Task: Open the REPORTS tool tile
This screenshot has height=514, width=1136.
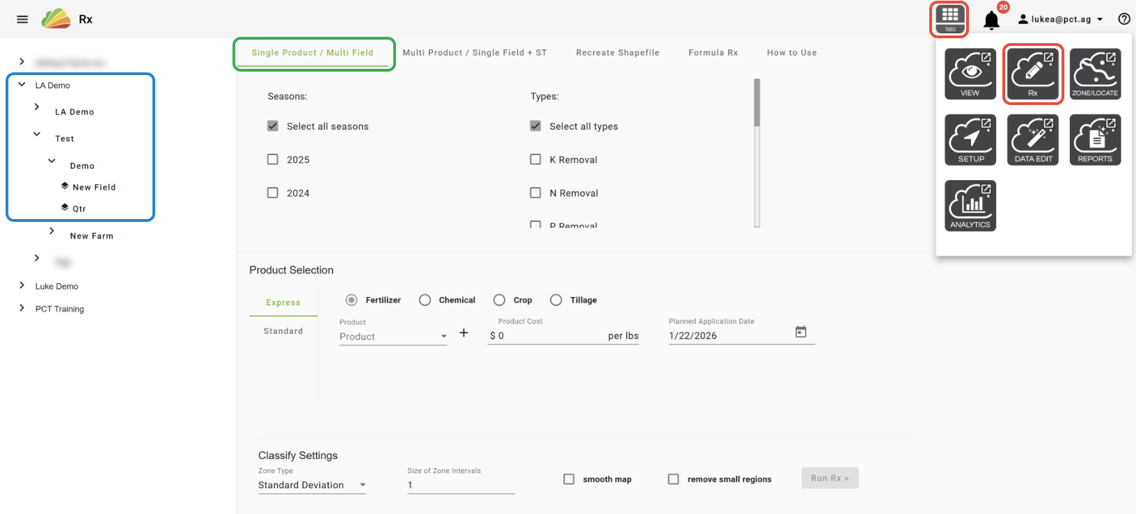Action: tap(1095, 140)
